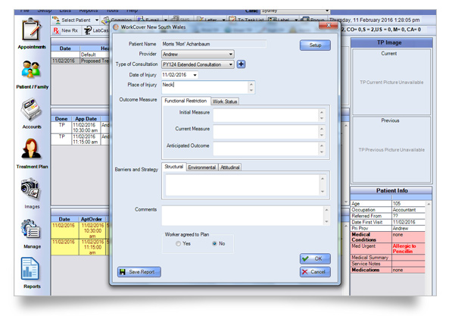This screenshot has height=316, width=449.
Task: Click the TP Current Picture Unavailable area
Action: pyautogui.click(x=391, y=83)
